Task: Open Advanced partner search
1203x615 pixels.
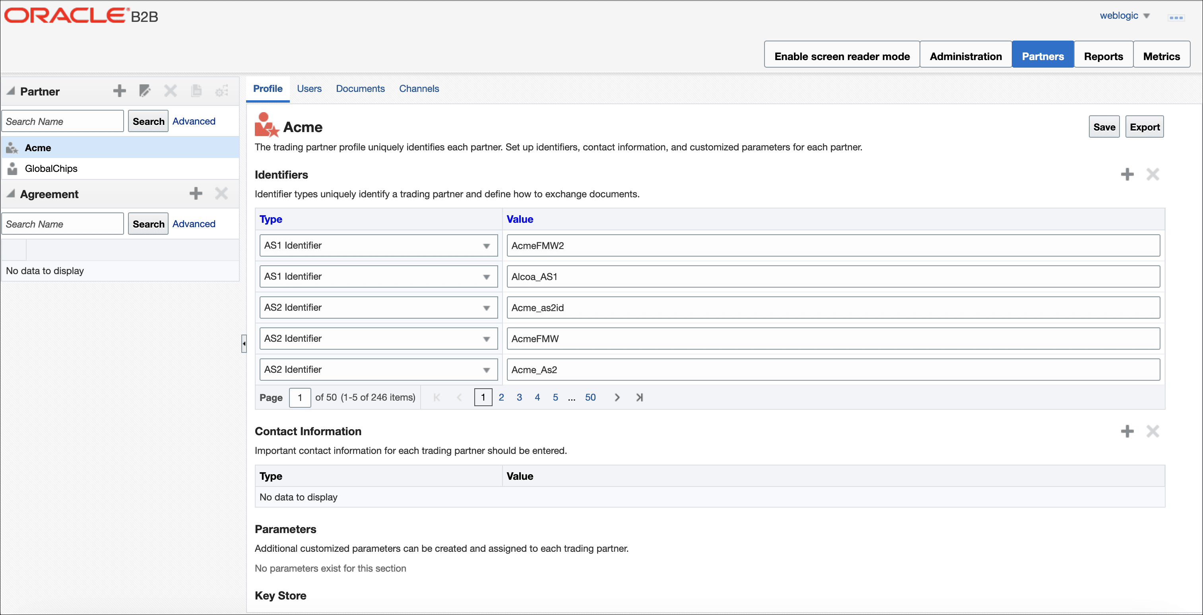Action: coord(194,121)
